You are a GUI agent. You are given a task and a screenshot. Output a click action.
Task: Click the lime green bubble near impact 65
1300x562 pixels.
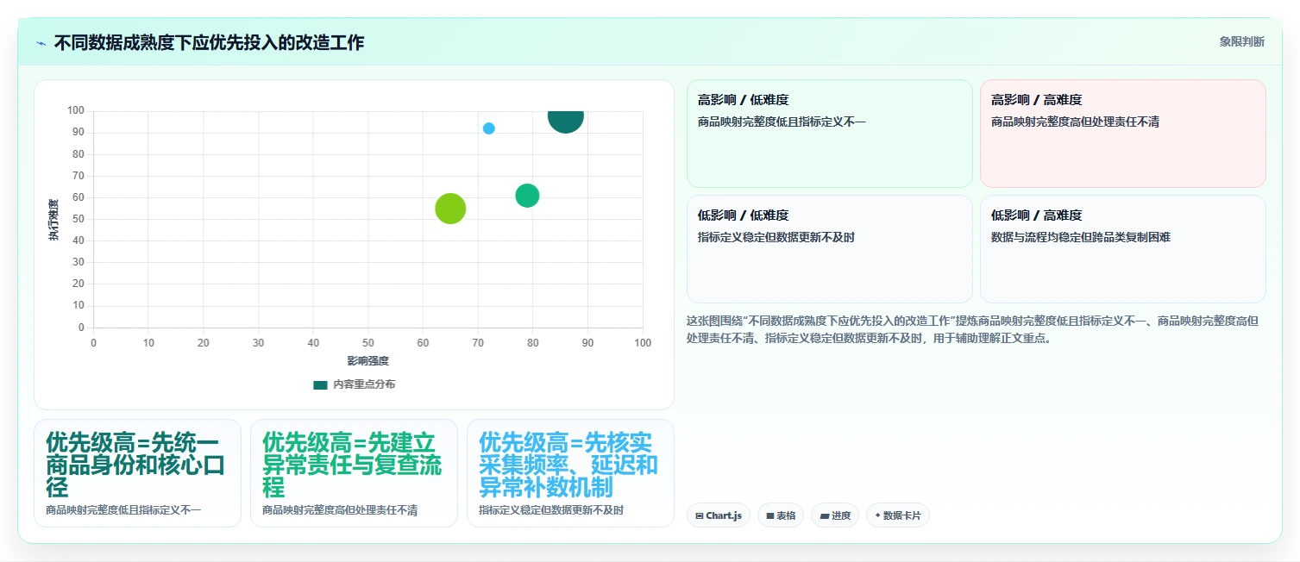click(450, 208)
